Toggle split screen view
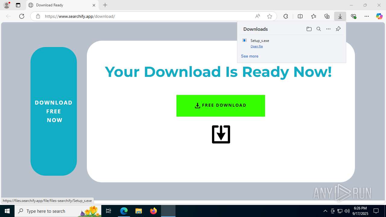 click(x=300, y=16)
